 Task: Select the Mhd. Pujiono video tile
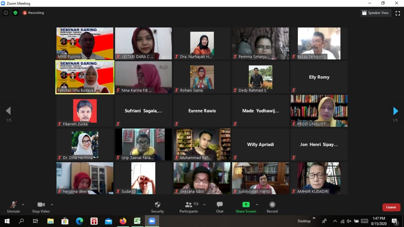(x=85, y=43)
